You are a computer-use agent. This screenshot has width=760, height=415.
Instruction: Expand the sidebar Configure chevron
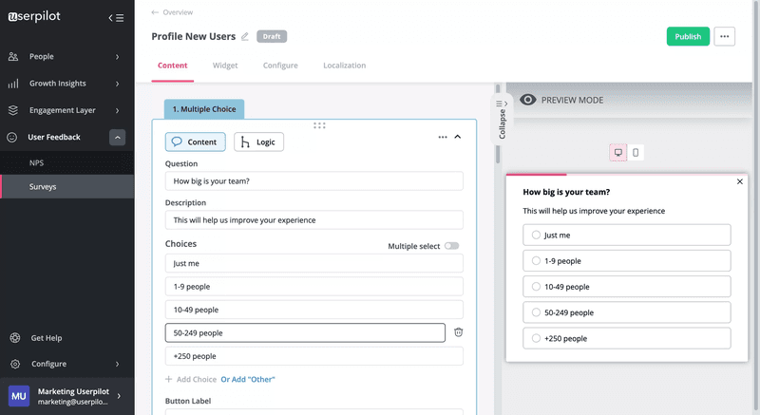(117, 364)
